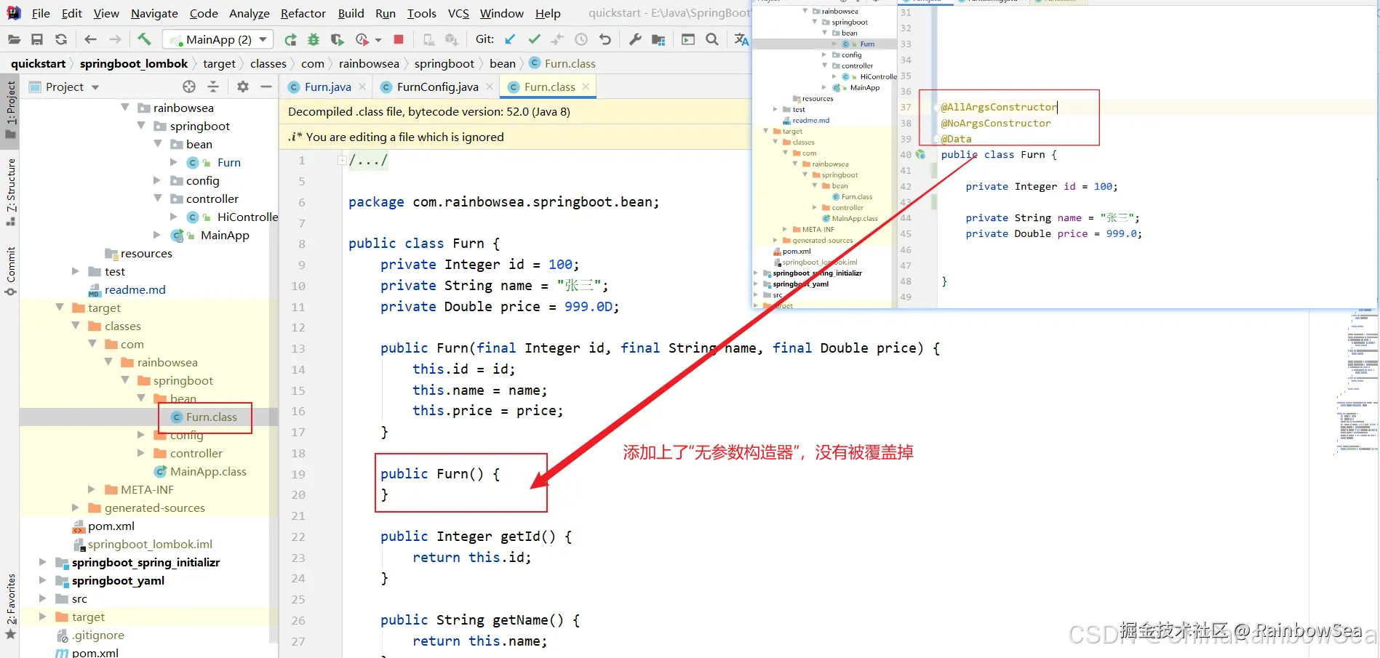Update project with the blue Git arrow
The height and width of the screenshot is (658, 1380).
point(510,39)
